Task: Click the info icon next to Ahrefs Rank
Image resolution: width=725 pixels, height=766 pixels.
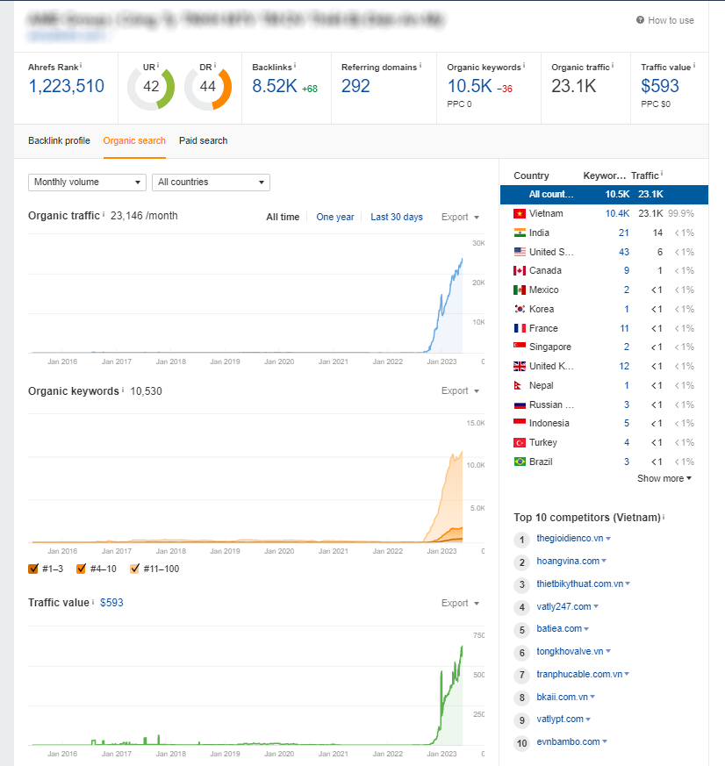Action: 82,66
